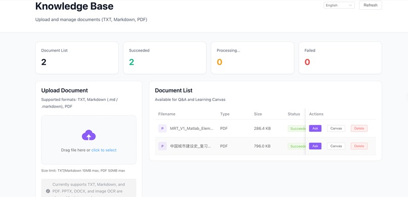
Task: Open the Failed count card
Action: (x=340, y=58)
